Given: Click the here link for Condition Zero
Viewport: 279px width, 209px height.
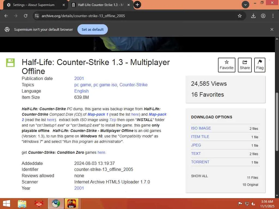Looking at the screenshot, I should click(x=101, y=152).
